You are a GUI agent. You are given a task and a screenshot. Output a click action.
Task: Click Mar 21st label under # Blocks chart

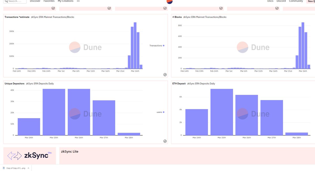pyautogui.click(x=288, y=71)
